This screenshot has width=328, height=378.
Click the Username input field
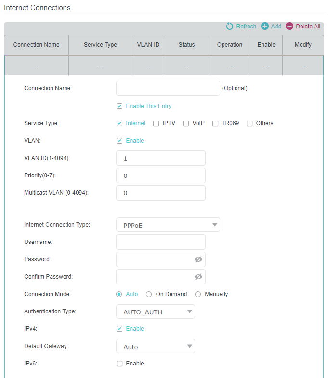click(x=161, y=242)
